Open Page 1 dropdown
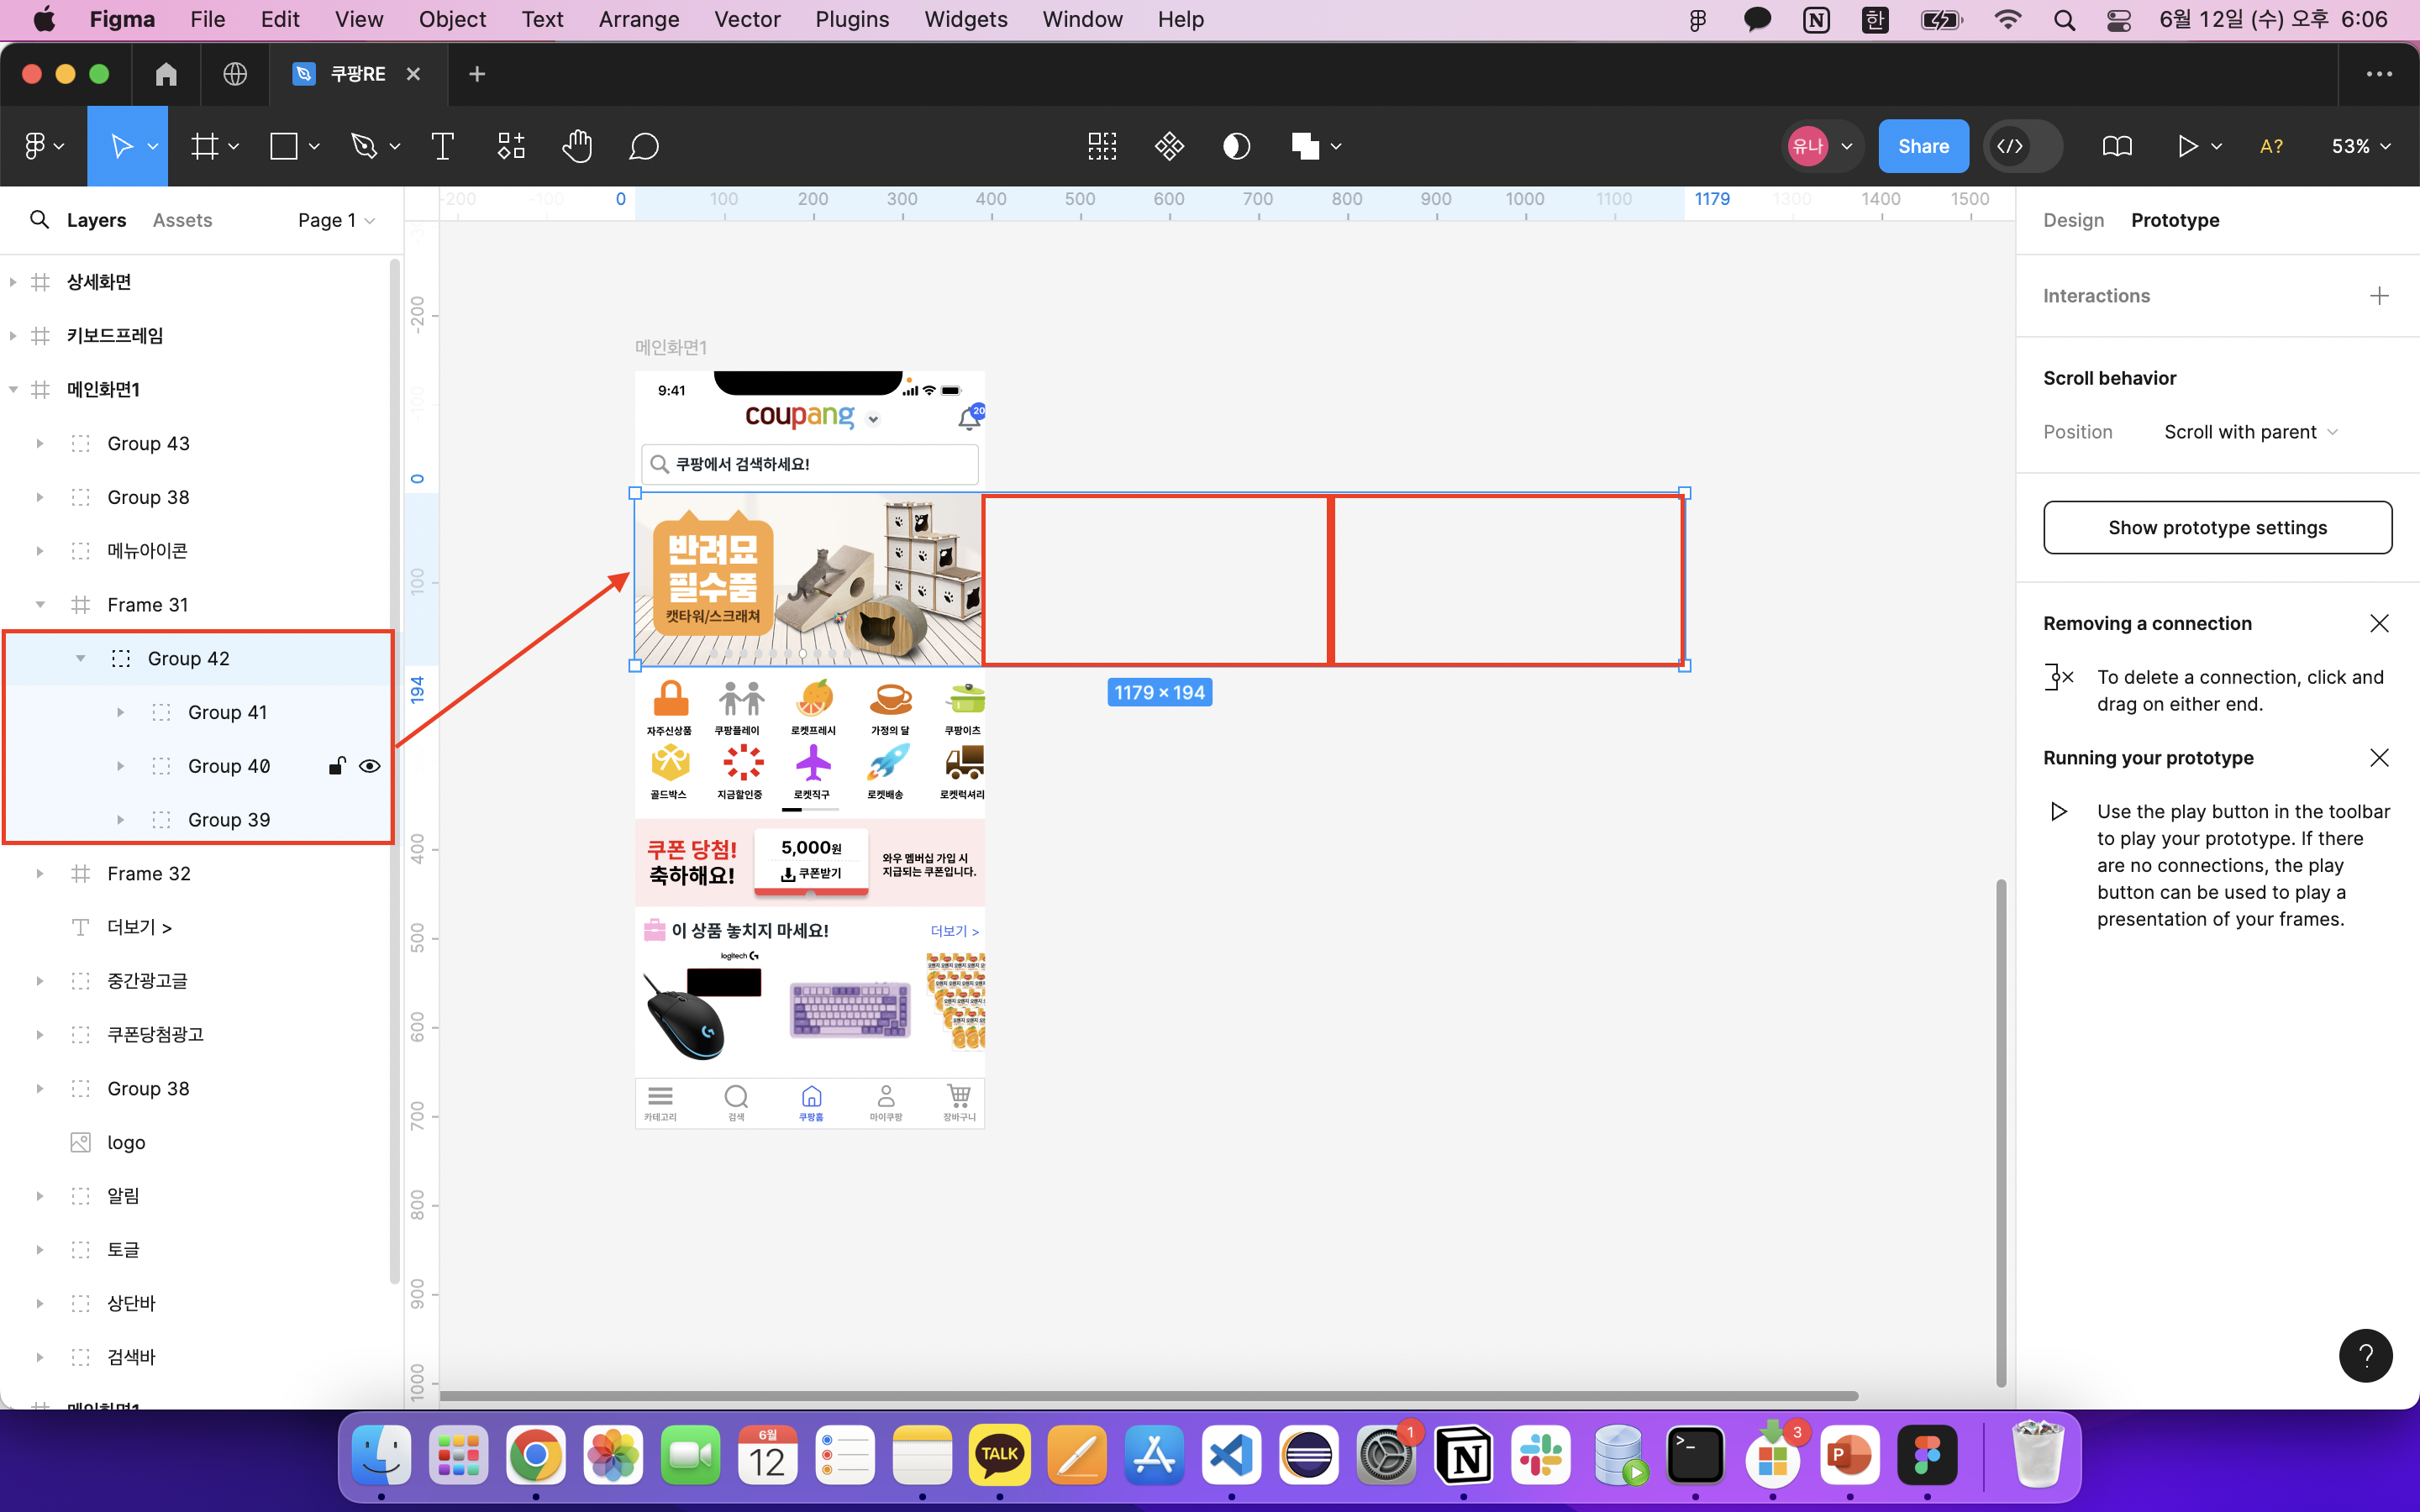2420x1512 pixels. point(336,220)
